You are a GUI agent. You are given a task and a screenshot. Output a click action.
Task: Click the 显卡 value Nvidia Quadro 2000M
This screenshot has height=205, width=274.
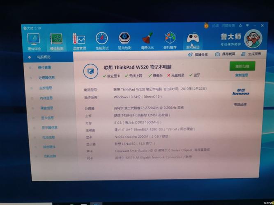(143, 137)
